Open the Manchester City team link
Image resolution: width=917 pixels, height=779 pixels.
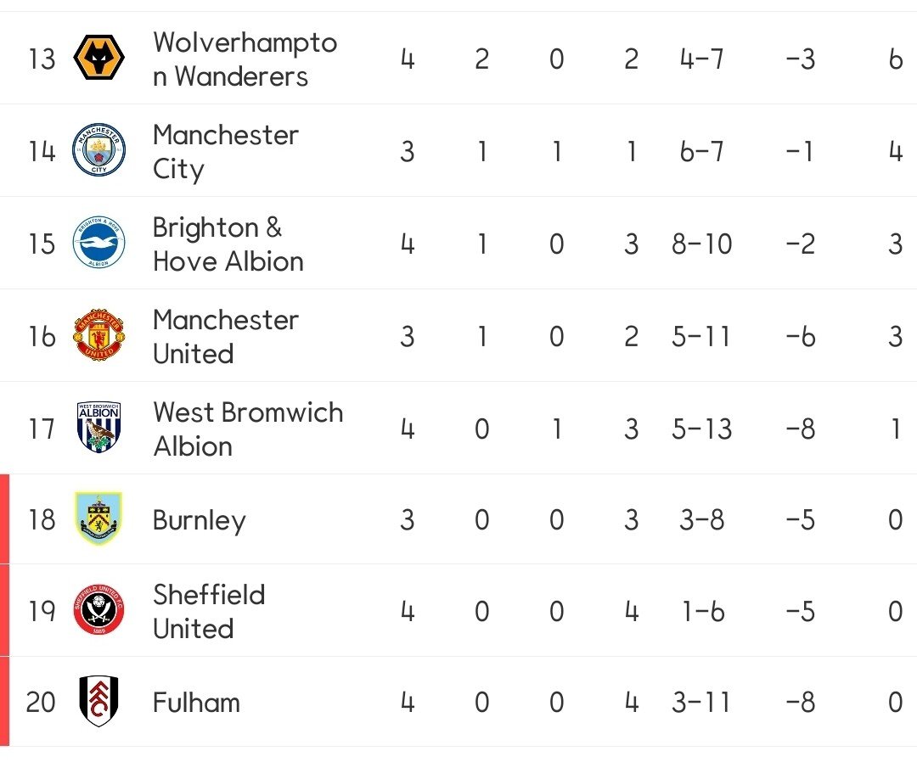pyautogui.click(x=226, y=151)
